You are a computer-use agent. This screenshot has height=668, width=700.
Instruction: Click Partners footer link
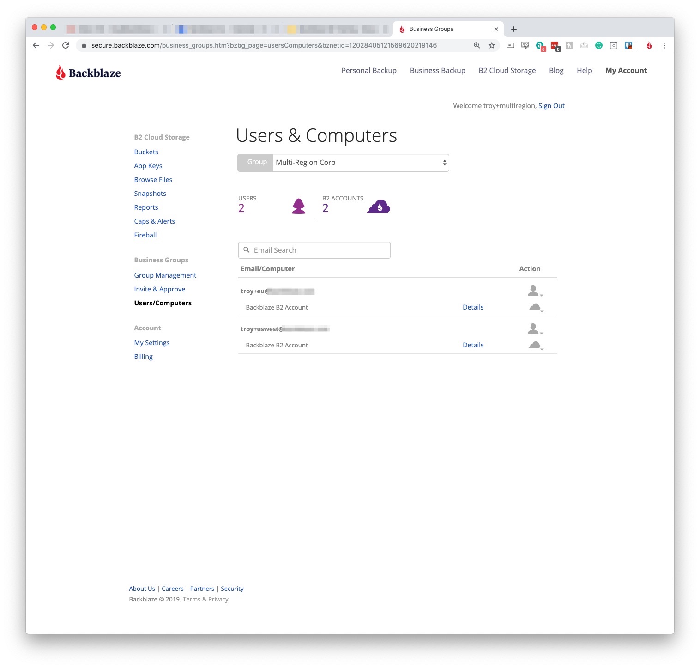coord(202,589)
